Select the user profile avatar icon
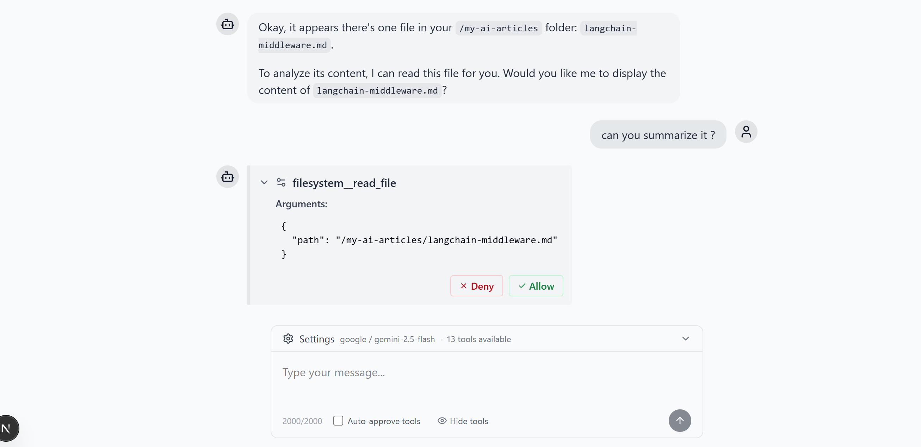The width and height of the screenshot is (921, 447). (x=746, y=132)
